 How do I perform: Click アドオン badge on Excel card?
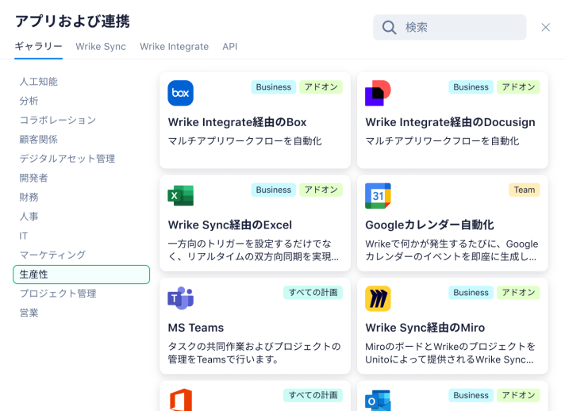[321, 190]
